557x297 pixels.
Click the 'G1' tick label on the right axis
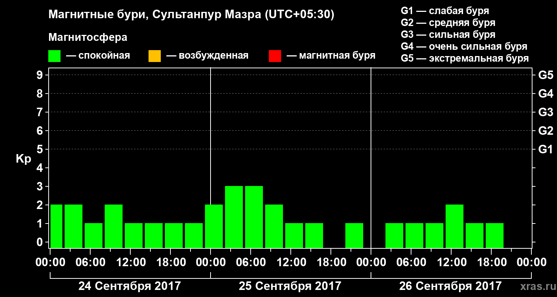pyautogui.click(x=546, y=149)
